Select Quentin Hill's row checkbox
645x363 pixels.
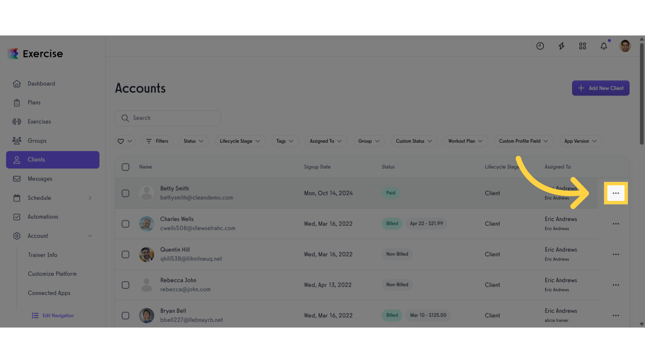click(x=125, y=254)
